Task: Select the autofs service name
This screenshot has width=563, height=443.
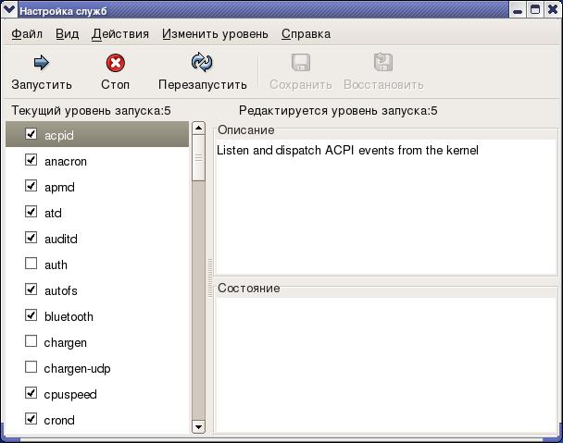Action: pos(61,291)
